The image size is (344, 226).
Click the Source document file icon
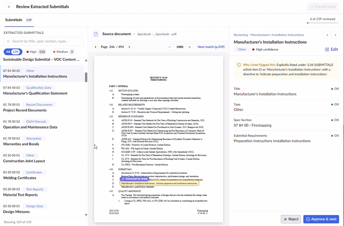click(96, 34)
